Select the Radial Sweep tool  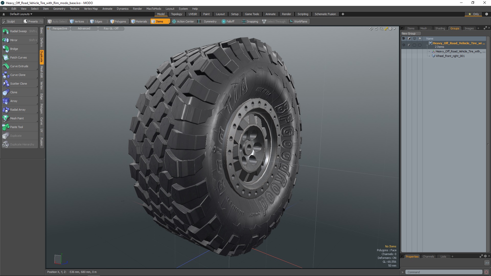tap(18, 31)
